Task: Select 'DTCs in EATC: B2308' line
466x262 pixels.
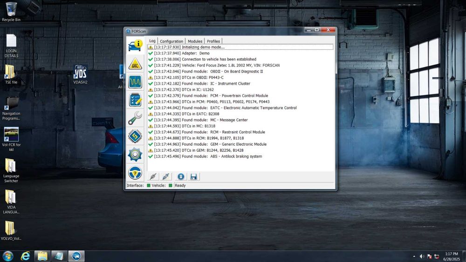Action: pos(240,114)
